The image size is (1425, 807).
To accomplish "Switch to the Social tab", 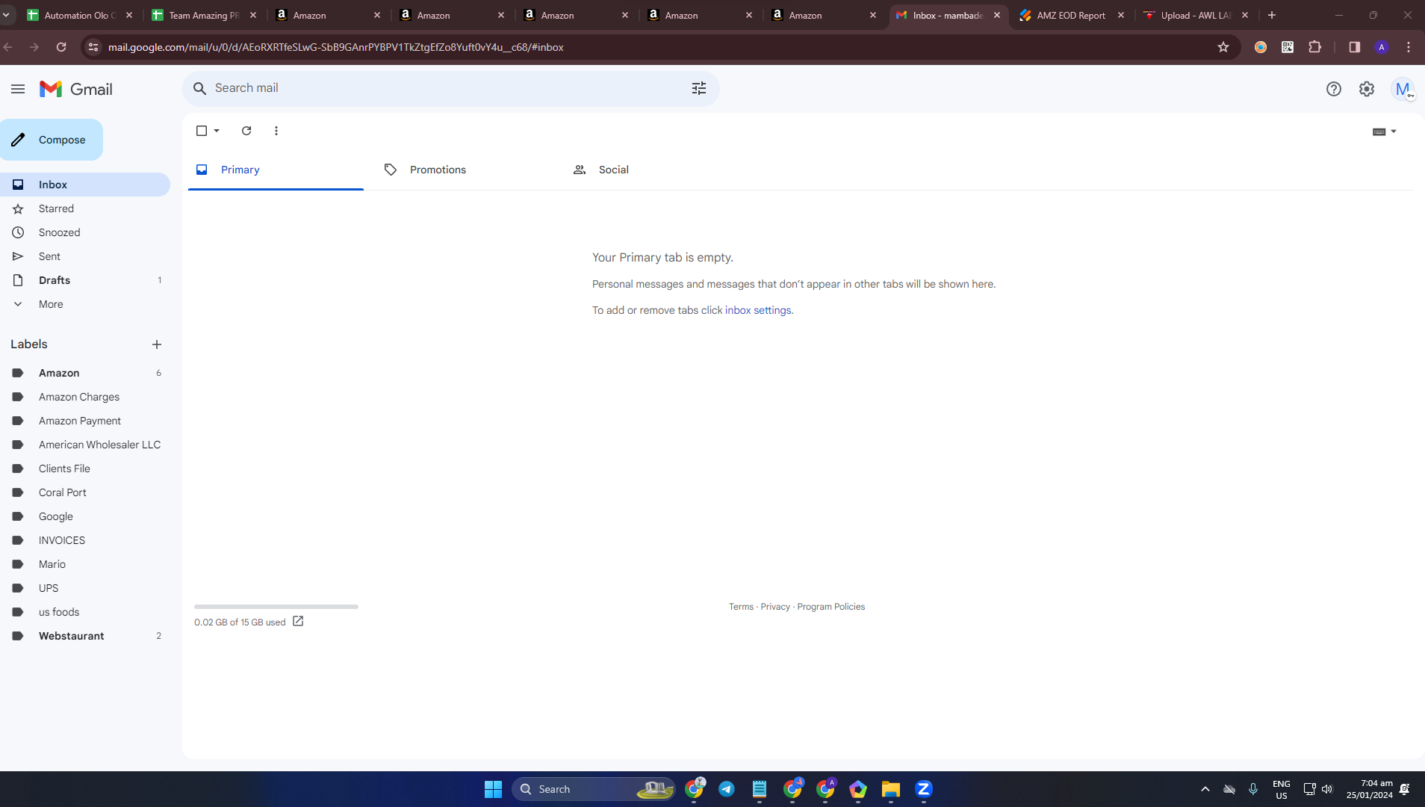I will [x=653, y=170].
